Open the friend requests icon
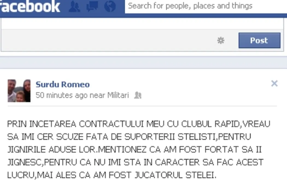Screen dimensions: 287x191 pos(74,7)
